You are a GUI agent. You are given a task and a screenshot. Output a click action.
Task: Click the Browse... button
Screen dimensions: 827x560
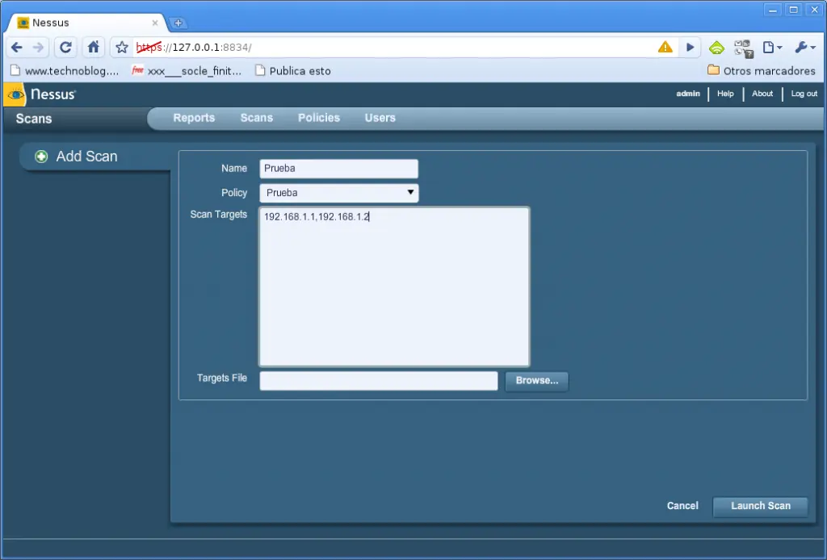tap(537, 381)
